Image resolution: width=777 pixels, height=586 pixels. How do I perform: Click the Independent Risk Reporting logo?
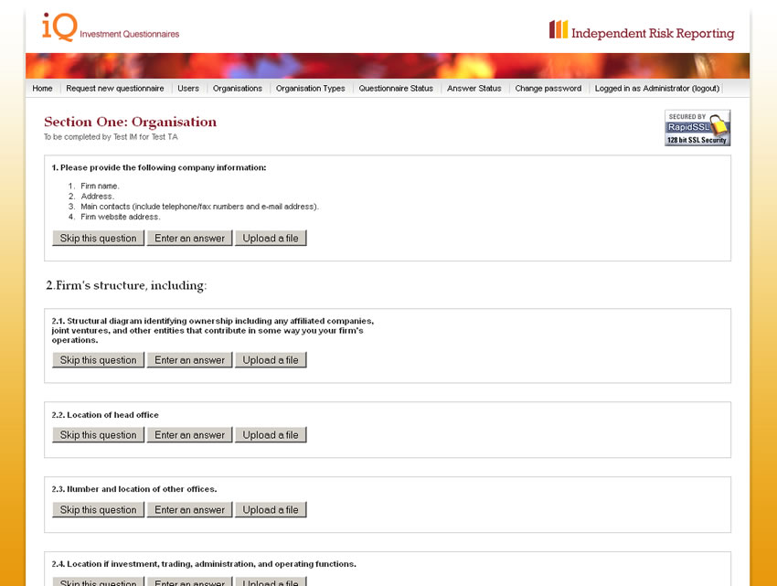642,32
